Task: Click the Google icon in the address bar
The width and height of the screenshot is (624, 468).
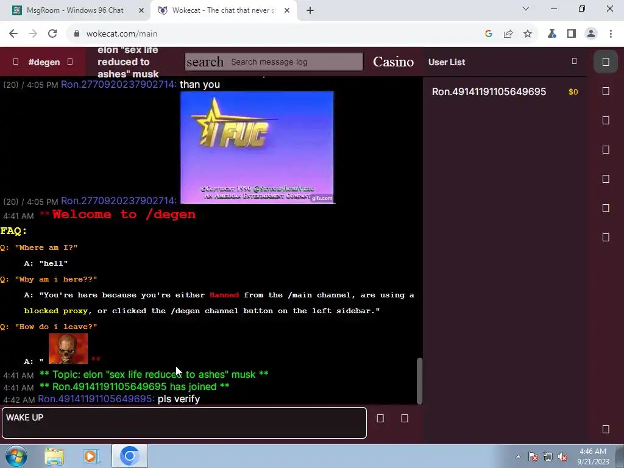Action: [489, 34]
